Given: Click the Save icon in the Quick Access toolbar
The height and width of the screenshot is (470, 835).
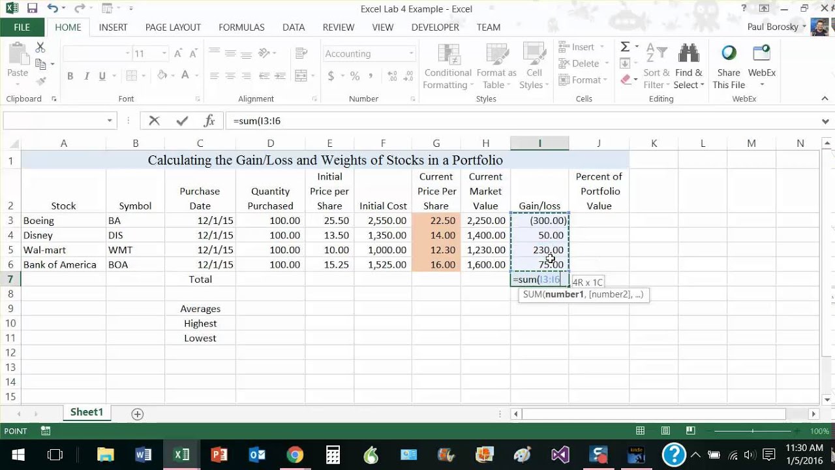Looking at the screenshot, I should (x=32, y=9).
